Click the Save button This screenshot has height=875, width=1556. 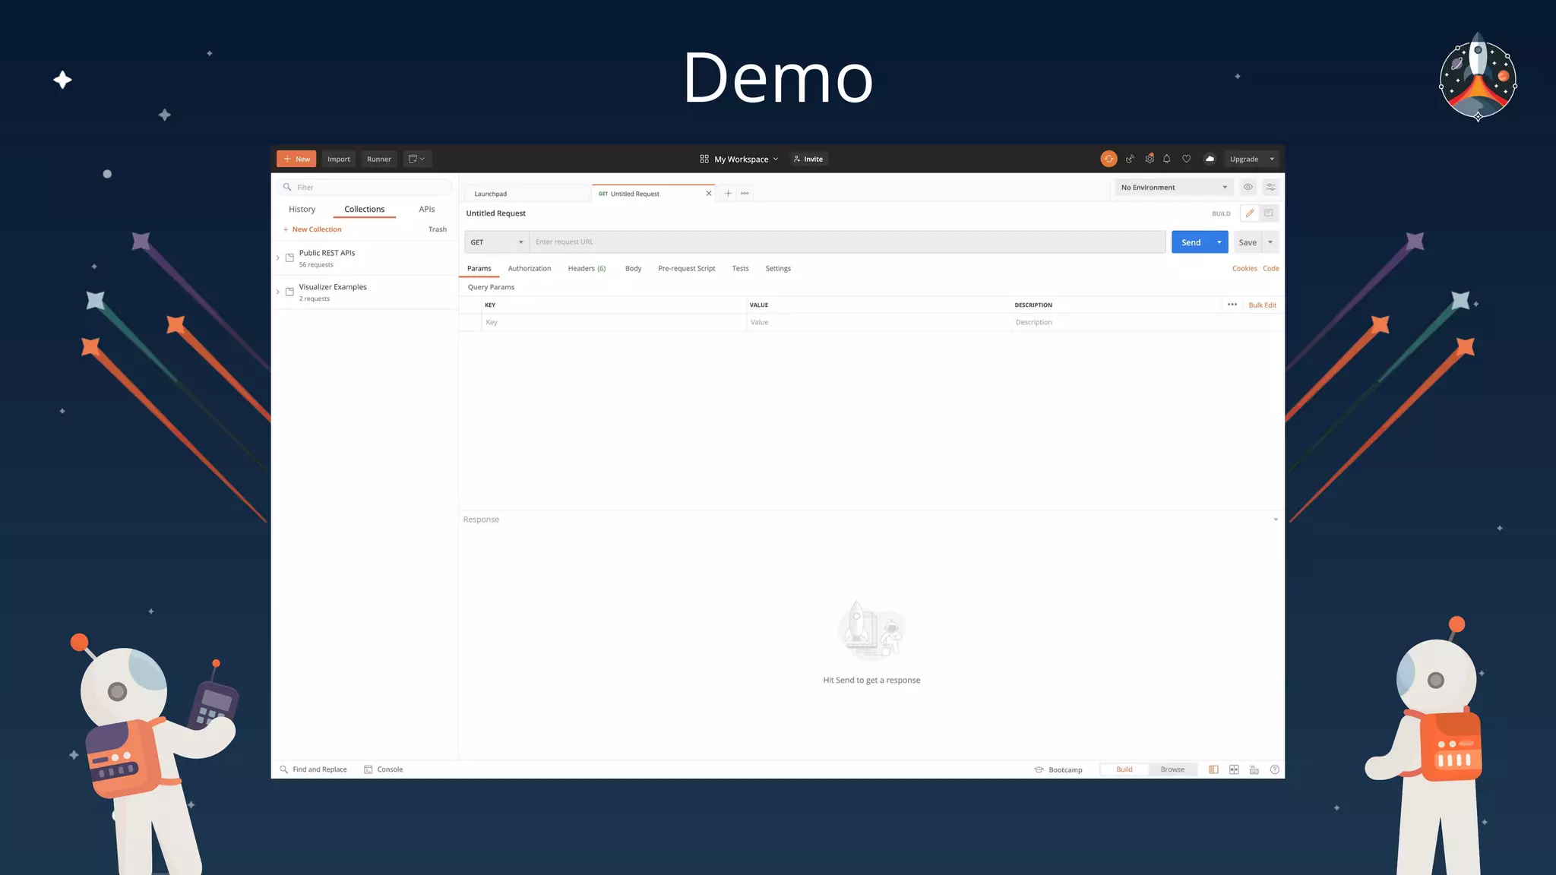(x=1248, y=242)
